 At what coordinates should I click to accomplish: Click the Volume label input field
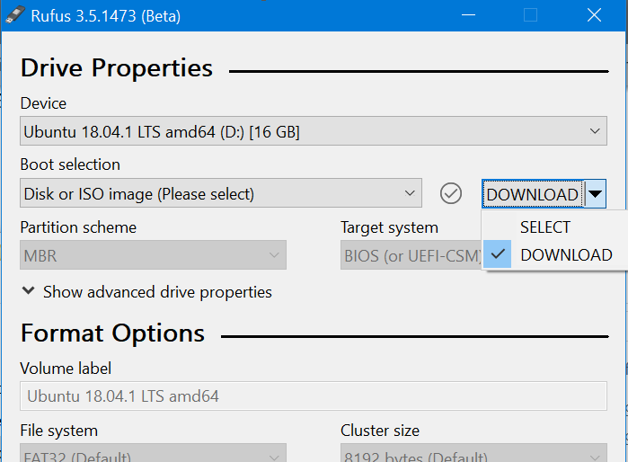(314, 395)
